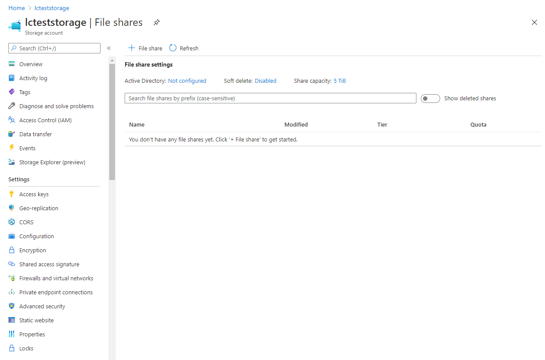This screenshot has height=360, width=545.
Task: Toggle Show deleted shares switch
Action: tap(430, 99)
